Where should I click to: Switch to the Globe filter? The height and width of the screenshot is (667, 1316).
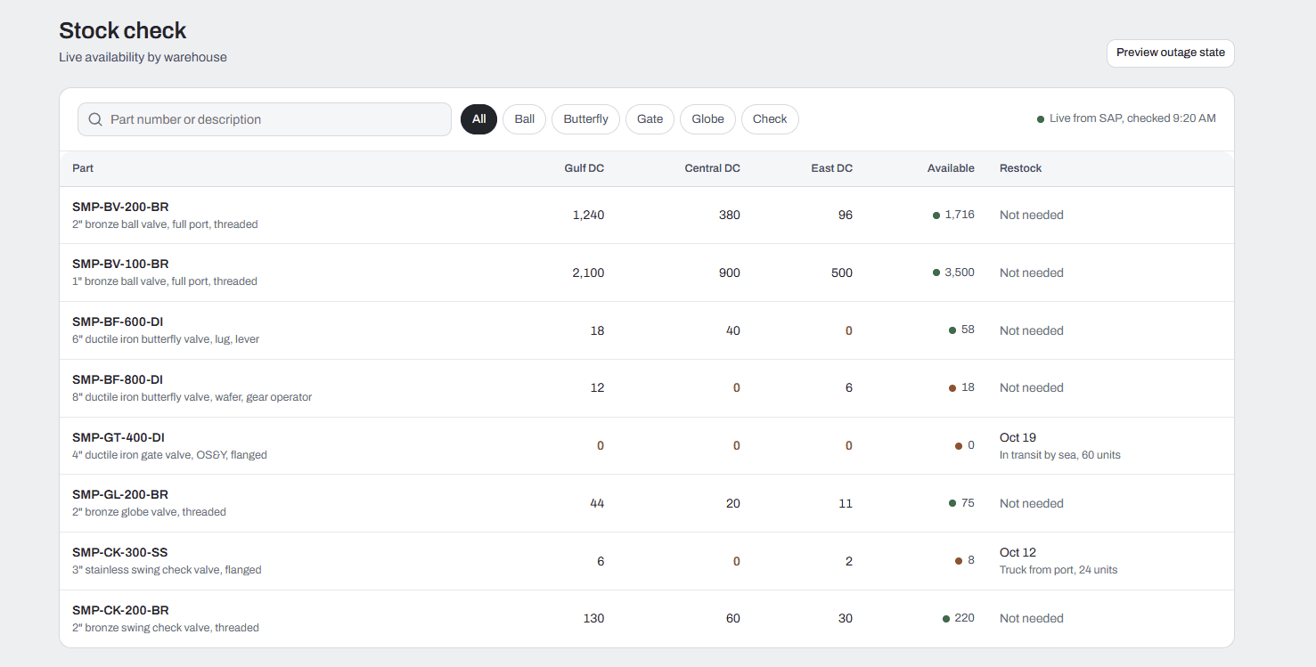click(707, 119)
